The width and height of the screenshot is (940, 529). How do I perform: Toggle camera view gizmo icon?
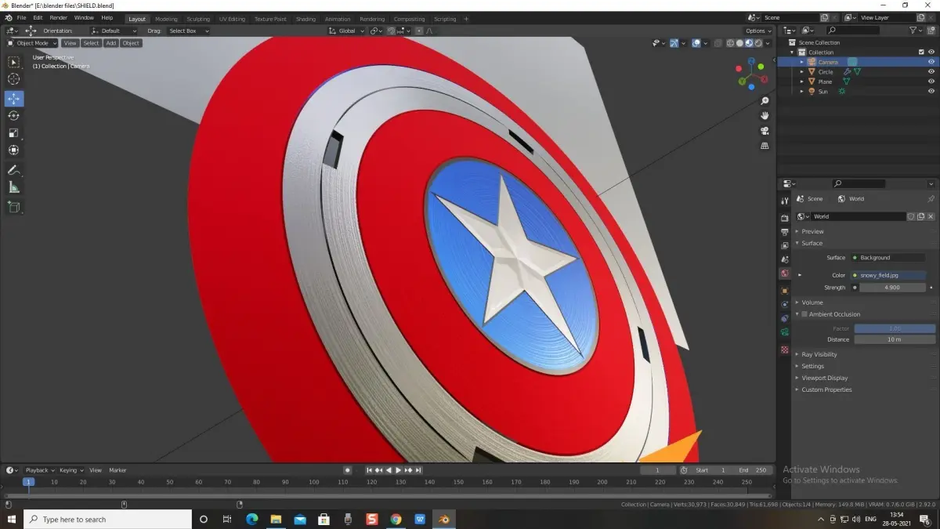click(x=765, y=131)
